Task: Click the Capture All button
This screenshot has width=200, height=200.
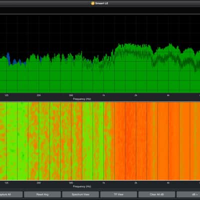Action: point(11,194)
